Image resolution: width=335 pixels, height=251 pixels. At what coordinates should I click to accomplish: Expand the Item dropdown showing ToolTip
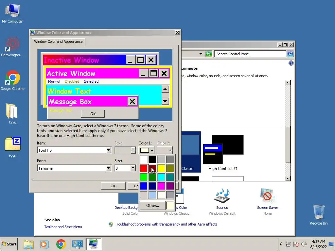click(x=108, y=150)
